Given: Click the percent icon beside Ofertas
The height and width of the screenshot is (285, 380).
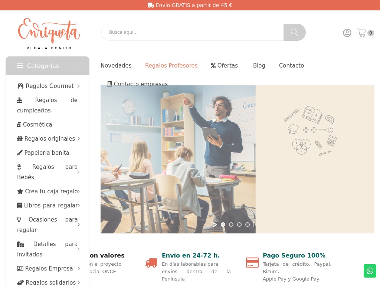Looking at the screenshot, I should pos(213,66).
